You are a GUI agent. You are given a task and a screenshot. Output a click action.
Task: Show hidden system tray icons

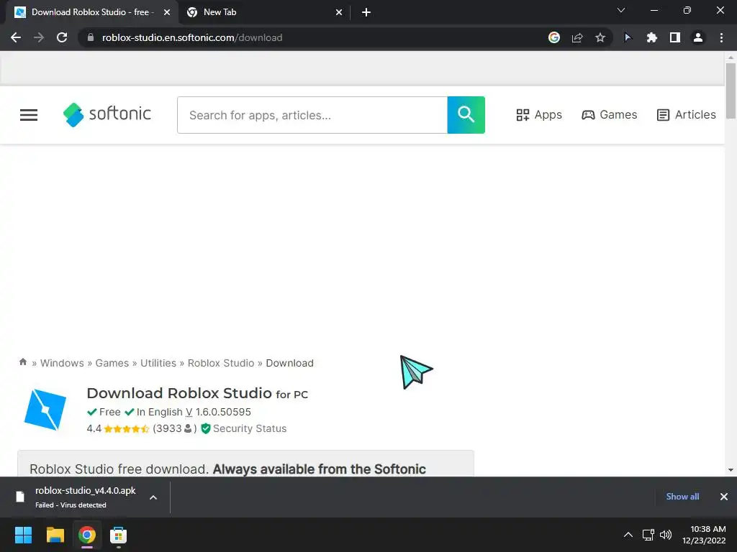click(628, 535)
